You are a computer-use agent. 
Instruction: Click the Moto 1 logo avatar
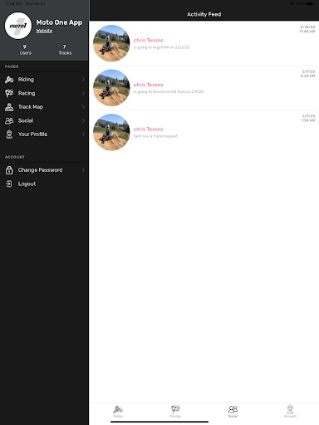18,26
